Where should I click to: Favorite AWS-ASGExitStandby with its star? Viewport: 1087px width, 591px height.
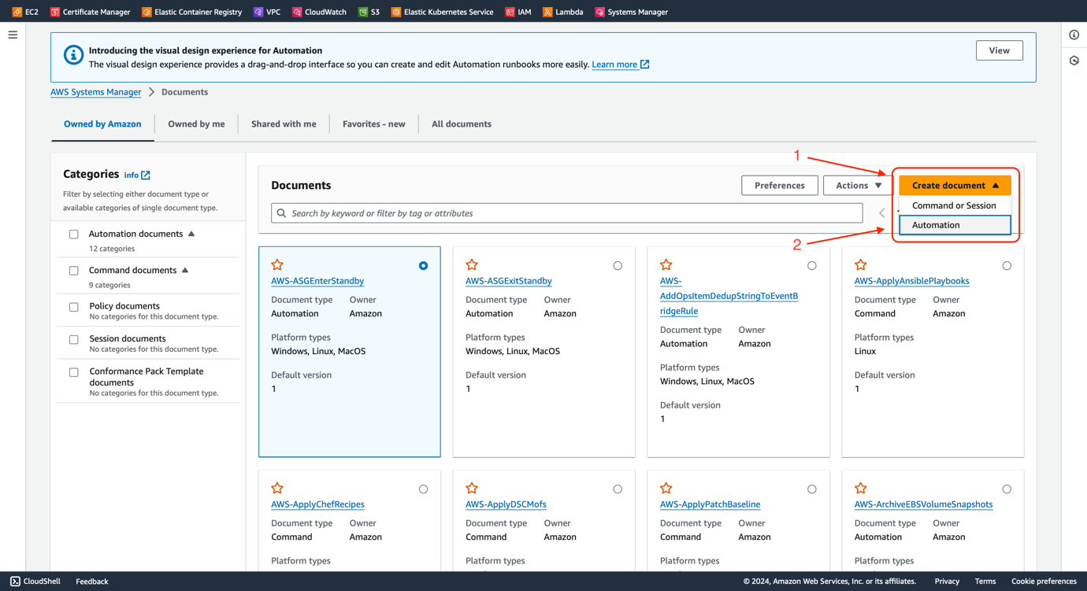(472, 264)
